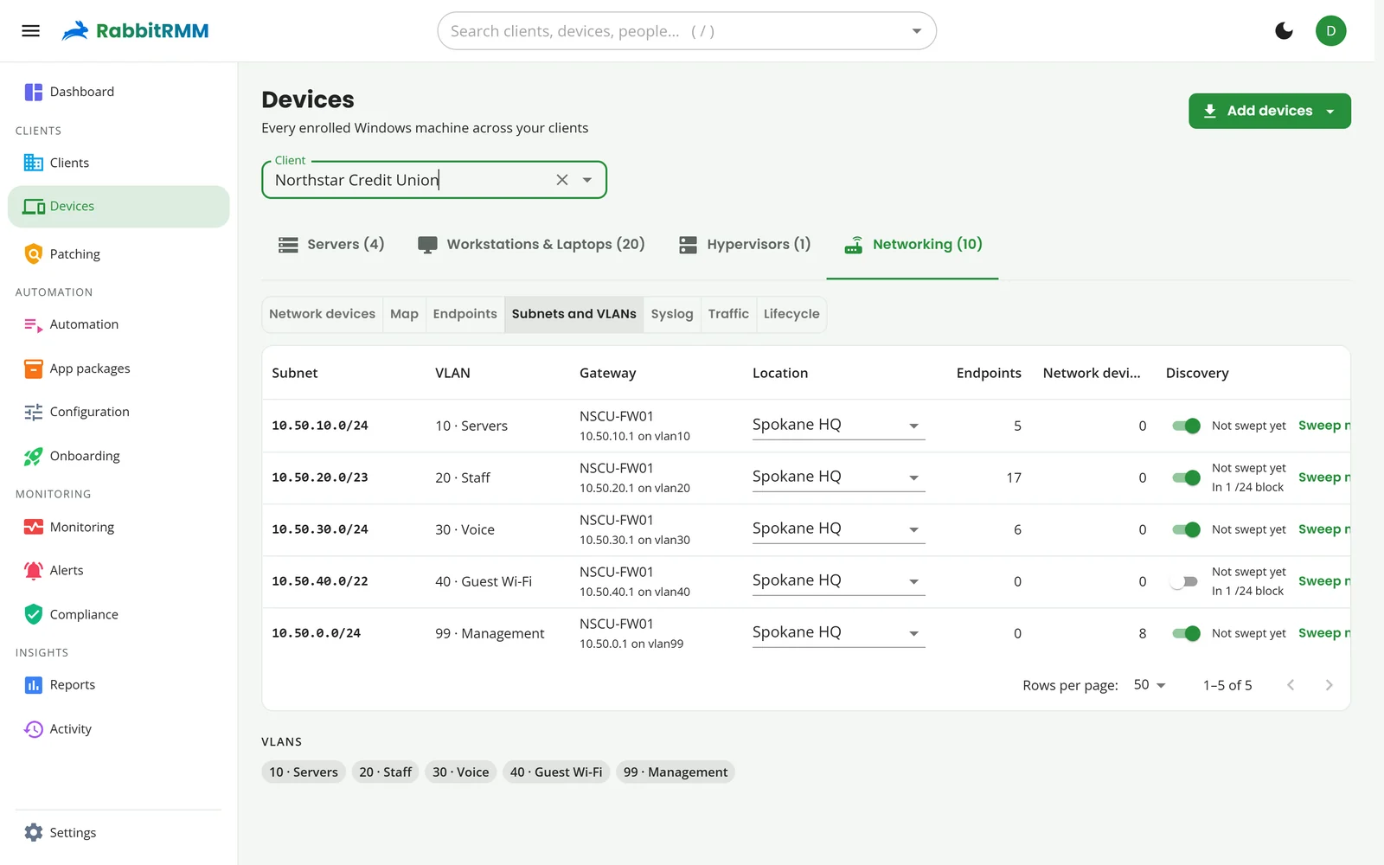Switch to Servers (4) tab
Screen dimensions: 1384x865
point(331,245)
